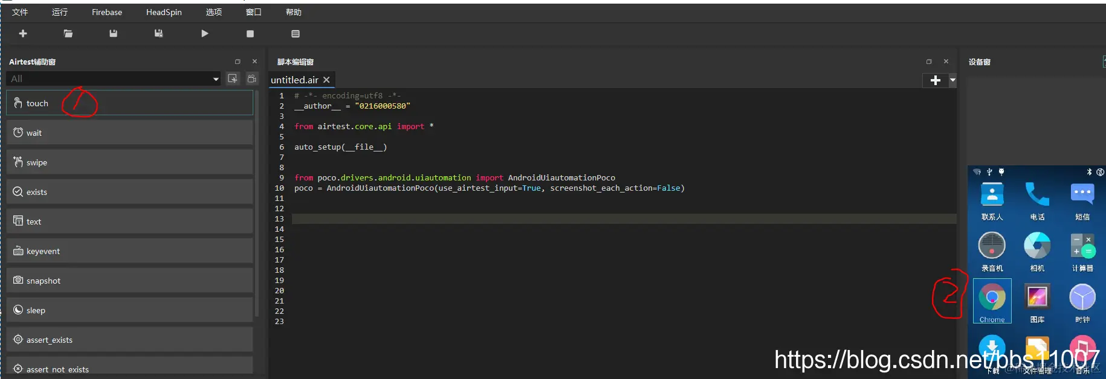The height and width of the screenshot is (379, 1106).
Task: Click the new script plus icon in toolbar
Action: coord(23,34)
